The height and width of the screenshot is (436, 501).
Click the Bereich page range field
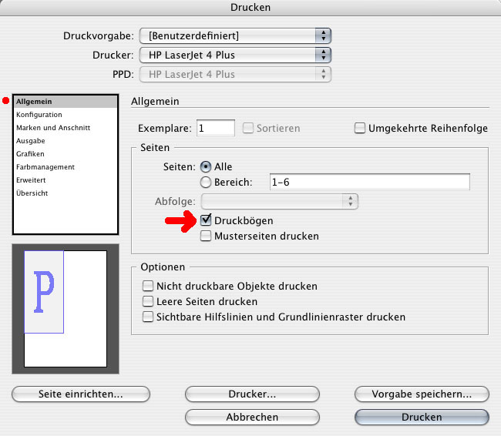click(x=369, y=182)
